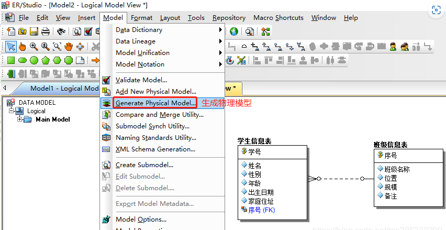The height and width of the screenshot is (230, 446).
Task: Select the arrow selection tool
Action: click(x=11, y=46)
